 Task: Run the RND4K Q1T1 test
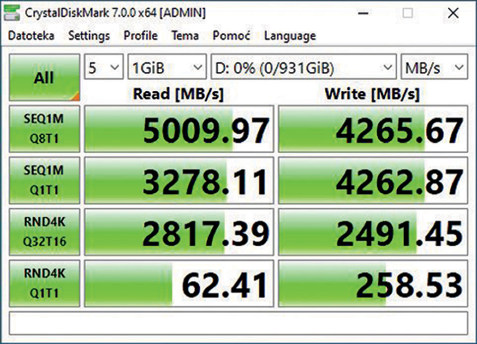pyautogui.click(x=45, y=284)
